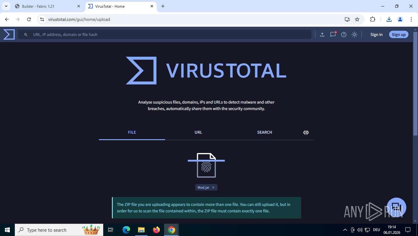Screen dimensions: 418x236
Task: Expand the tab search dropdown arrow
Action: click(6, 6)
